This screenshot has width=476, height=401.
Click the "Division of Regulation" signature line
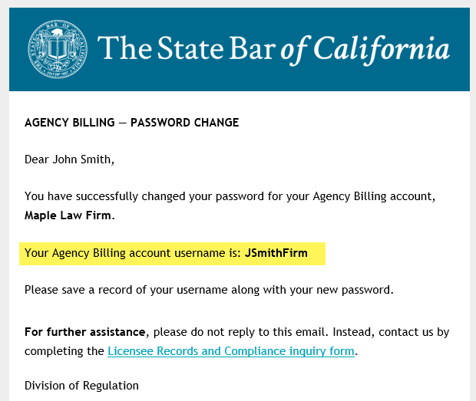pos(81,386)
